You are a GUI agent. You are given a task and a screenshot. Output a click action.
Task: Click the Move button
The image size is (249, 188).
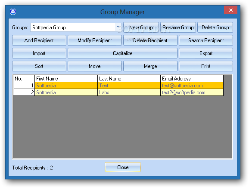(95, 66)
